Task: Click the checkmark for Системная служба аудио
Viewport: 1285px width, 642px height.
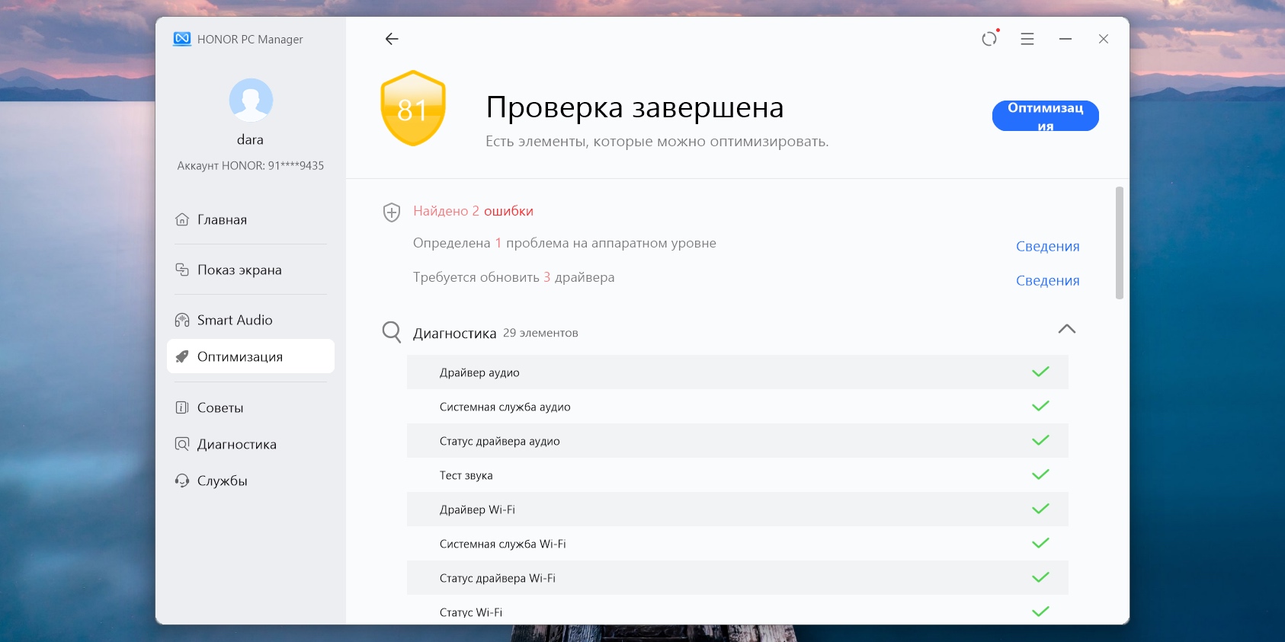Action: 1040,406
